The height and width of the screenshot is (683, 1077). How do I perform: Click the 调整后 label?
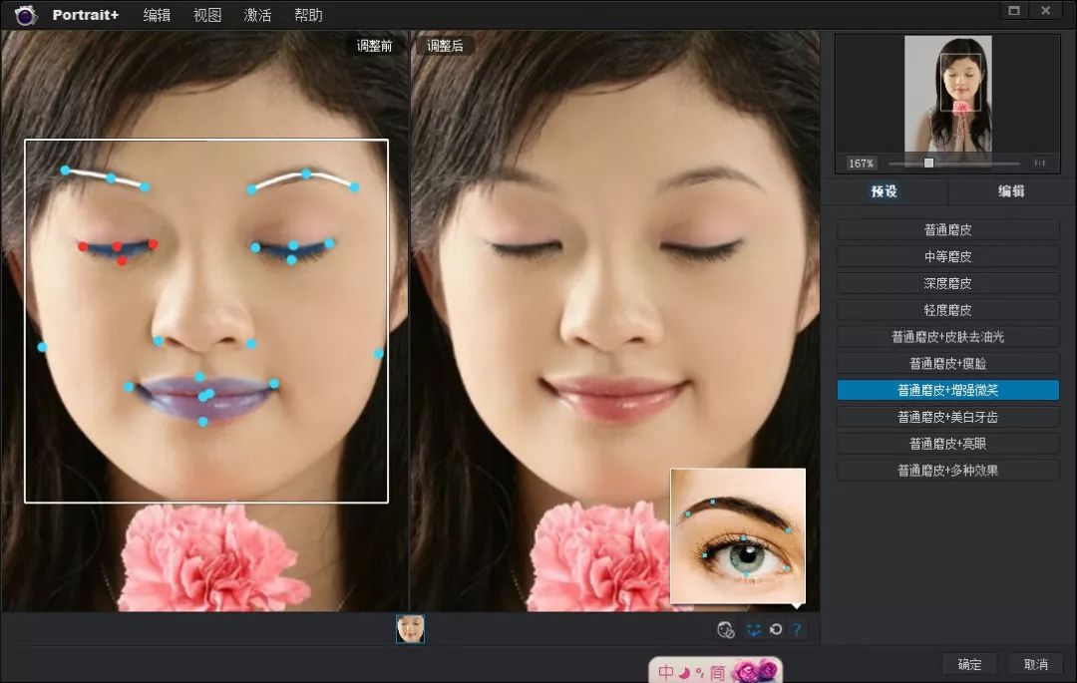point(445,46)
